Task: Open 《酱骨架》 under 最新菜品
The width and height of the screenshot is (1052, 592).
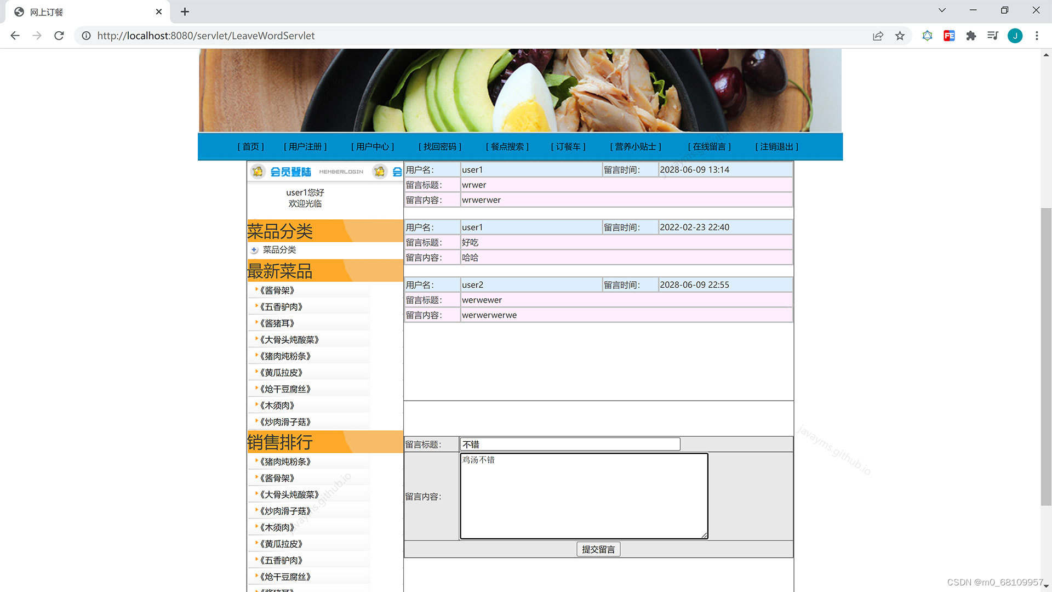Action: 277,291
